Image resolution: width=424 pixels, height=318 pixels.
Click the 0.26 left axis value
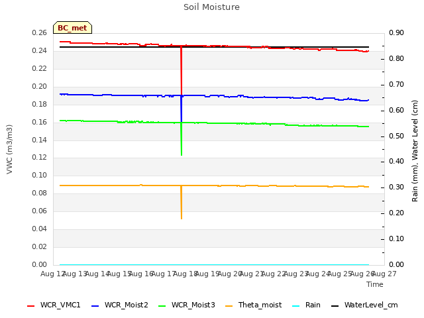point(40,32)
